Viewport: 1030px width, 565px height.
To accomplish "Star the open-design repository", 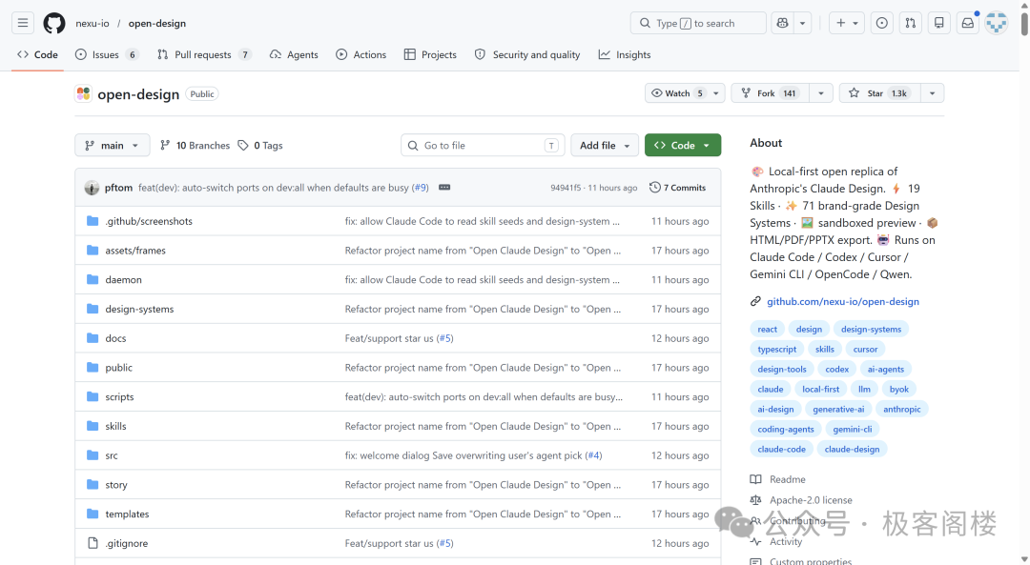I will [x=880, y=93].
